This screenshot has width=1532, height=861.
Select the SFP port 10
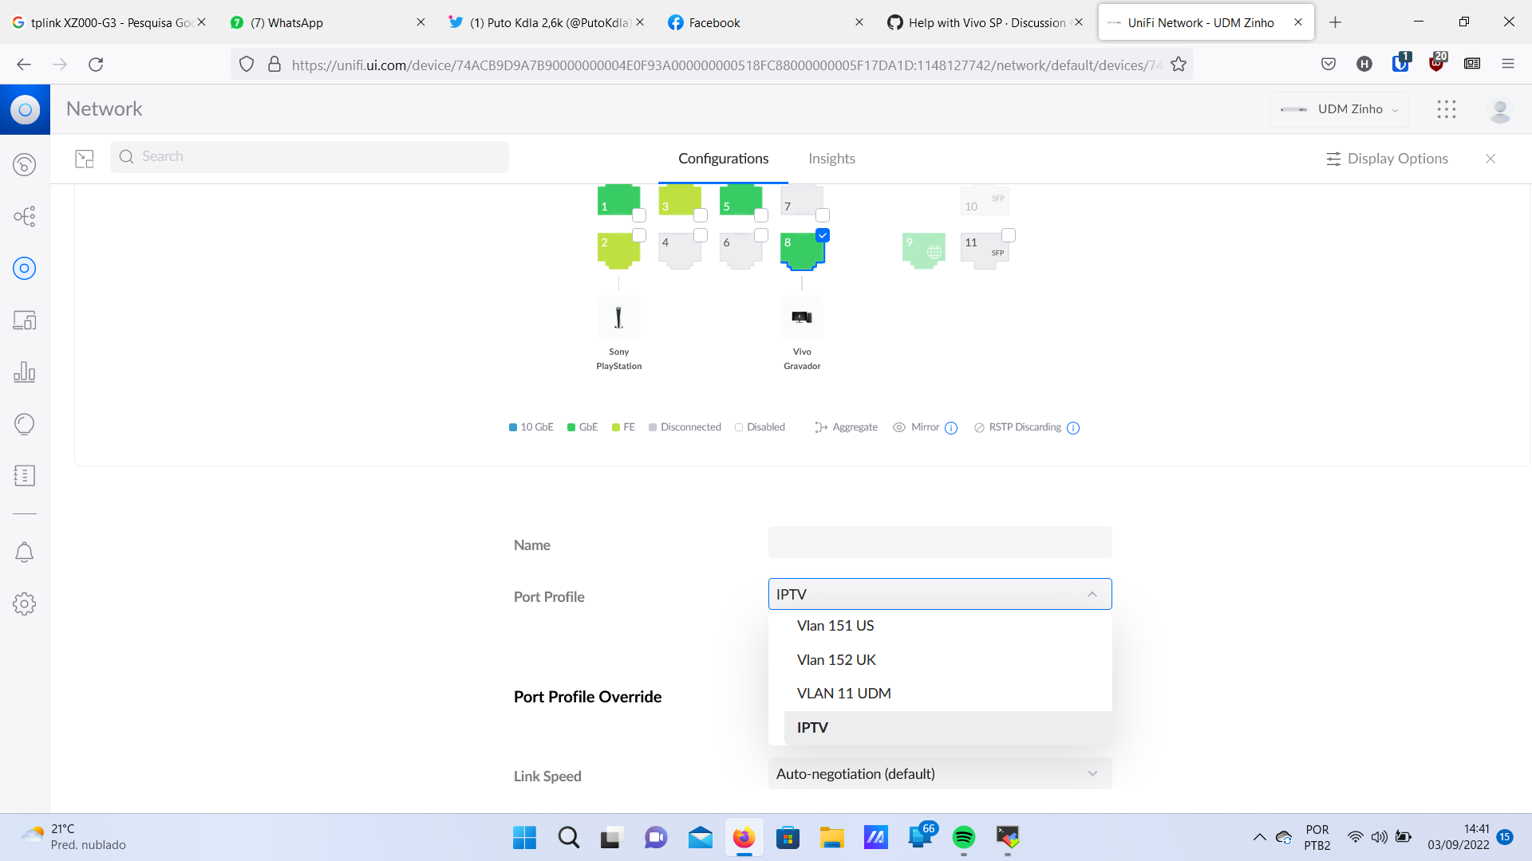(985, 201)
